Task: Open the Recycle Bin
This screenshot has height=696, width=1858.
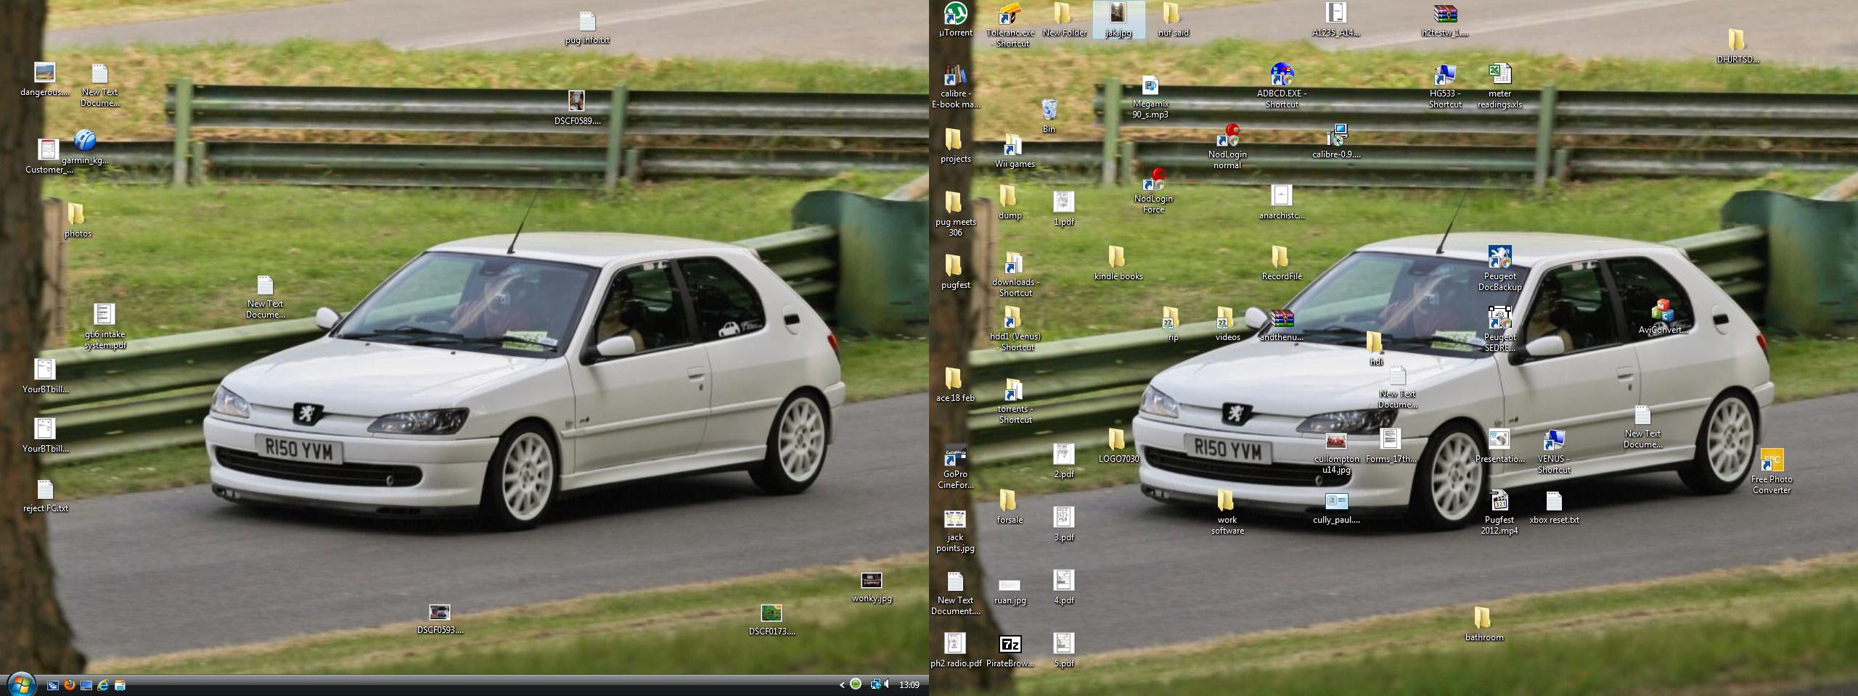Action: click(x=1049, y=111)
